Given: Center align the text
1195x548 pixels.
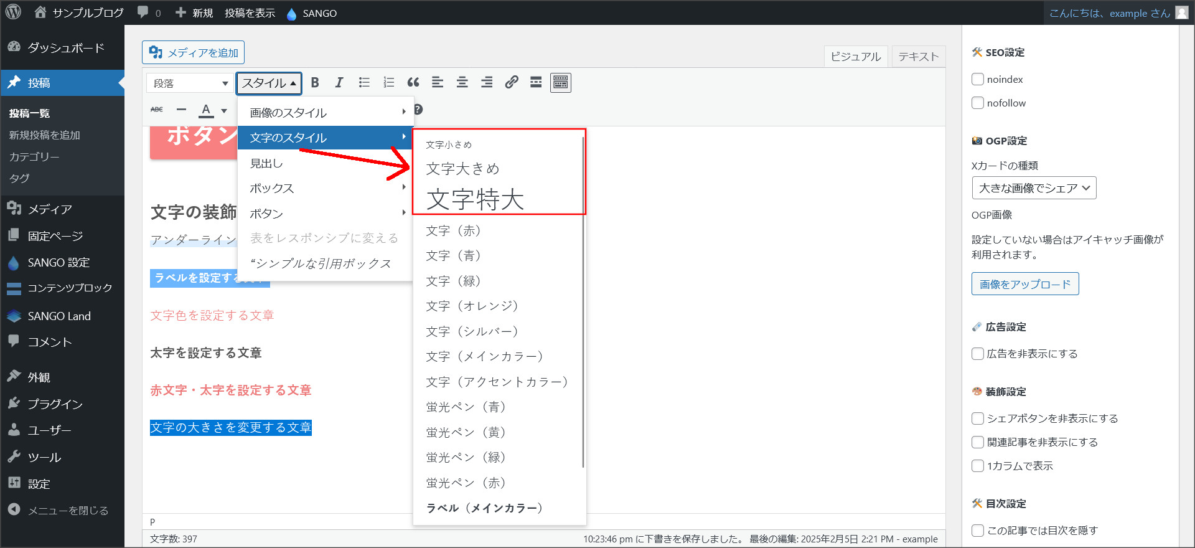Looking at the screenshot, I should tap(462, 83).
